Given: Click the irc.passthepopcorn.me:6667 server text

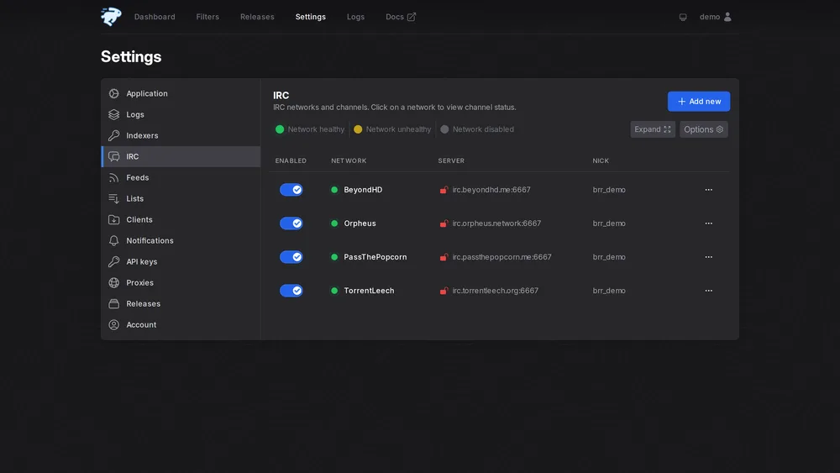Looking at the screenshot, I should [501, 257].
